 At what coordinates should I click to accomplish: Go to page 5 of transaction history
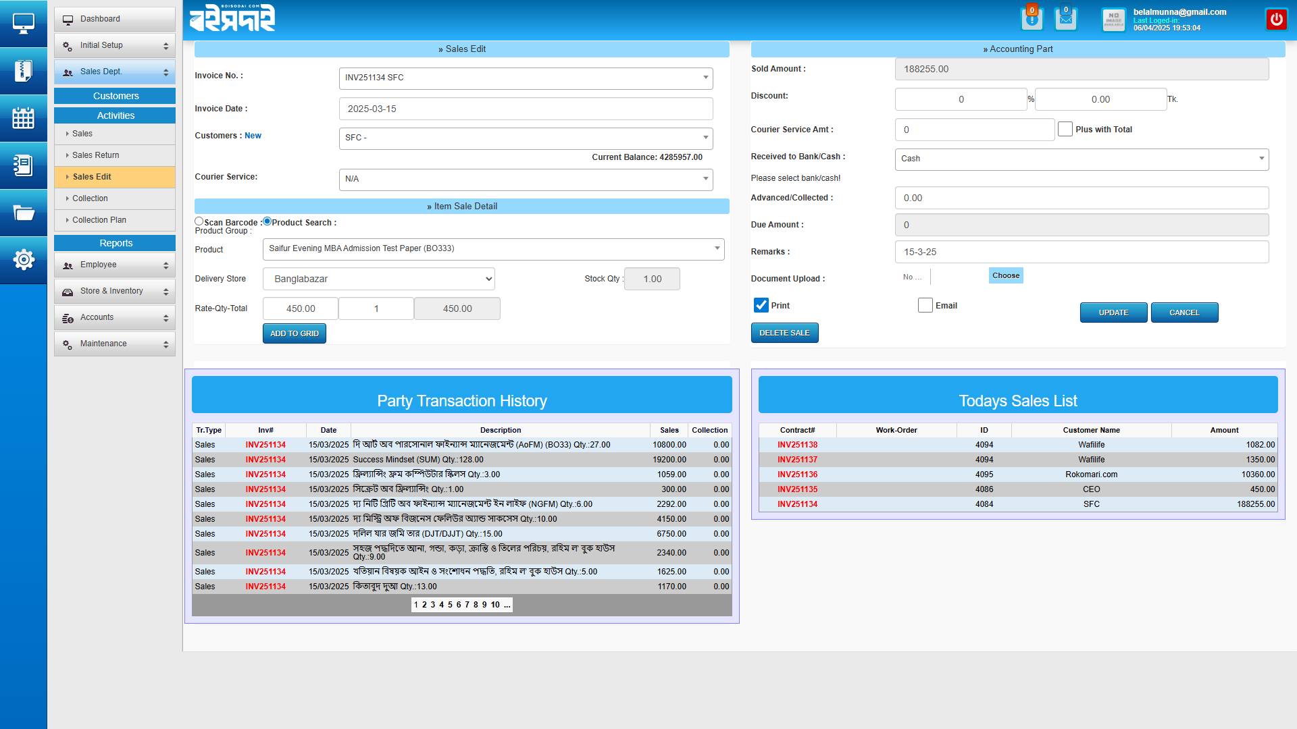click(x=450, y=605)
